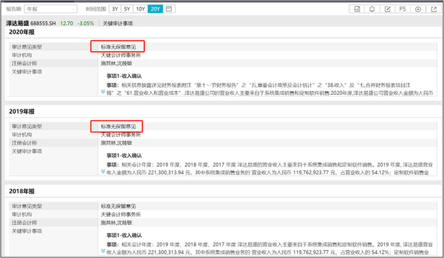This screenshot has height=258, width=444.
Task: Select 标准无保留意见 in the 2019 report
Action: [x=119, y=126]
